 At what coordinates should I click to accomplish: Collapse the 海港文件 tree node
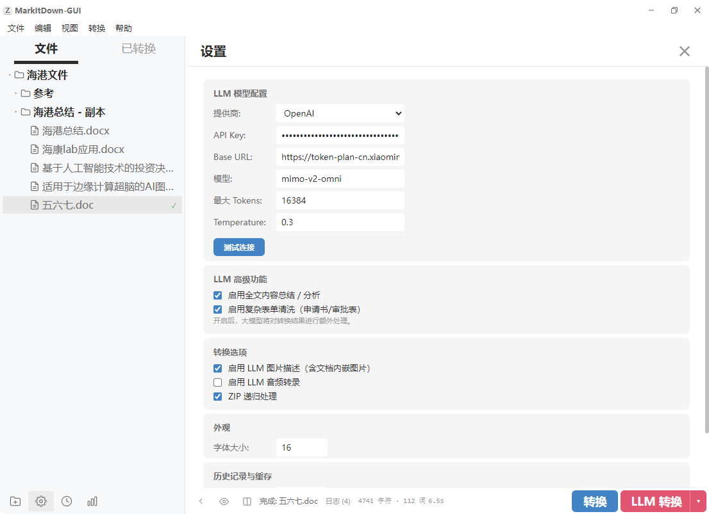point(10,75)
